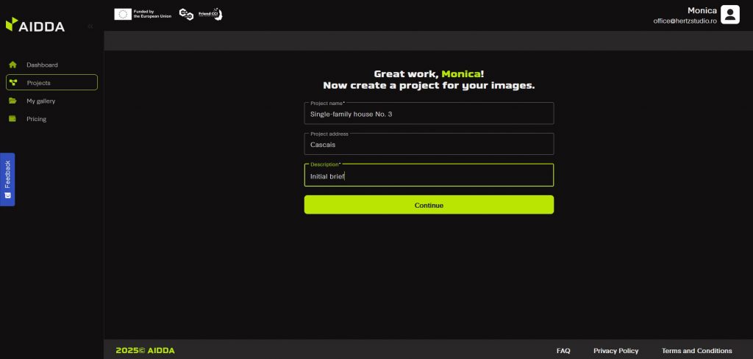The image size is (753, 359).
Task: Click the Funded by the European Union logo
Action: click(143, 14)
